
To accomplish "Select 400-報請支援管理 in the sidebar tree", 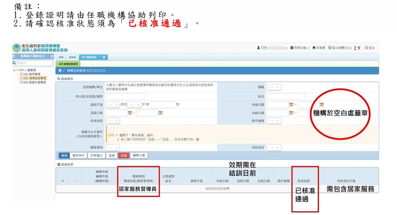I will (34, 82).
